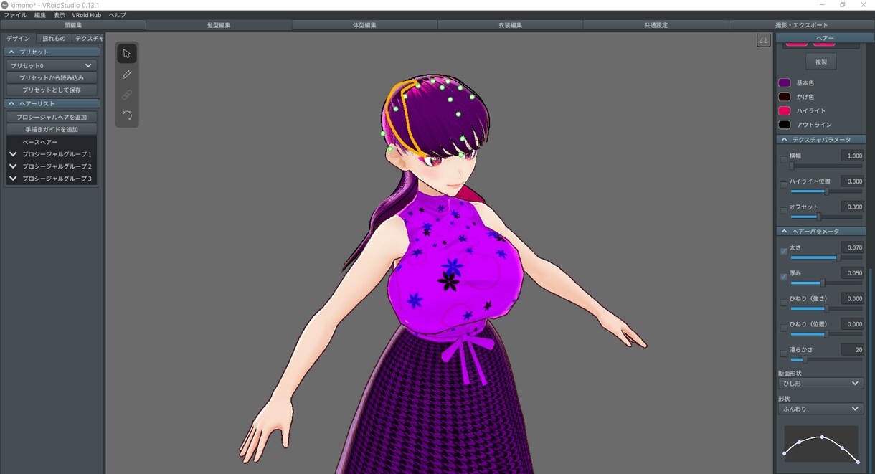Switch to the 髪型編集 tab
This screenshot has width=875, height=474.
(219, 25)
